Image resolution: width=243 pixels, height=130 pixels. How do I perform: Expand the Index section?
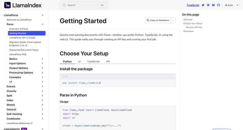click(x=42, y=100)
